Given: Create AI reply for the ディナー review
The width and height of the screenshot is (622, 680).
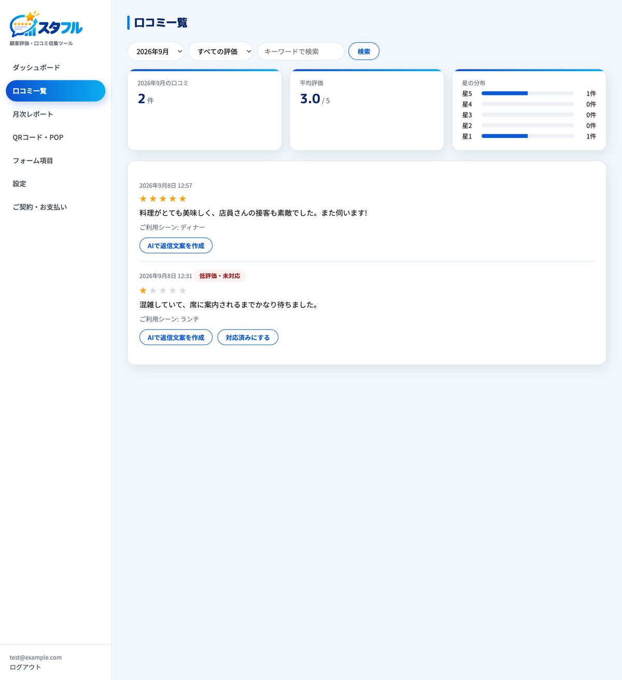Looking at the screenshot, I should [176, 246].
